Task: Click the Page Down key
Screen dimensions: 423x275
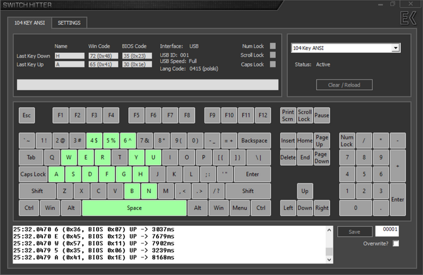Action: [x=322, y=158]
